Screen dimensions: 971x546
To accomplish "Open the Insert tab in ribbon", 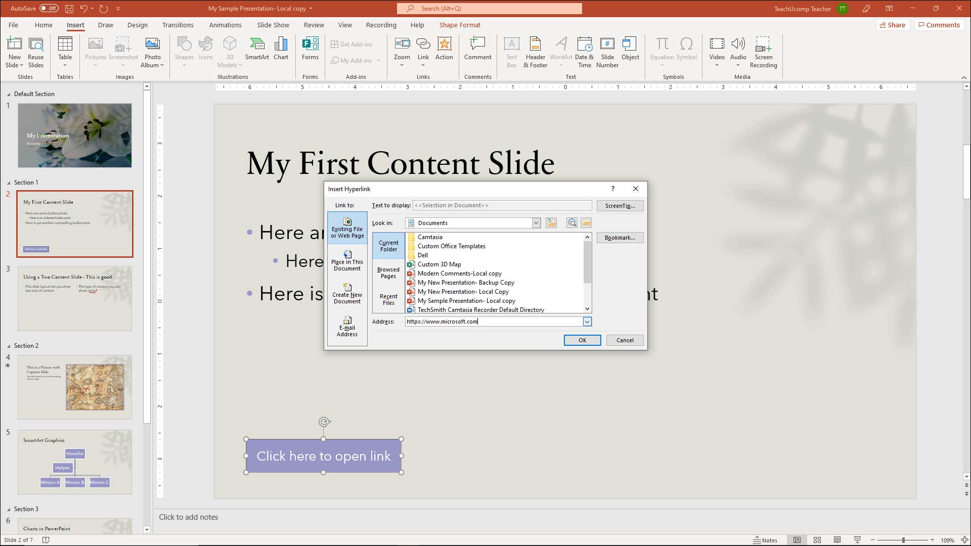I will coord(75,25).
